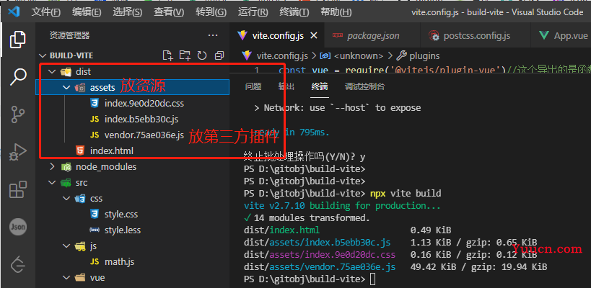The height and width of the screenshot is (288, 591).
Task: Click dist/index.html path in terminal output
Action: [x=281, y=230]
